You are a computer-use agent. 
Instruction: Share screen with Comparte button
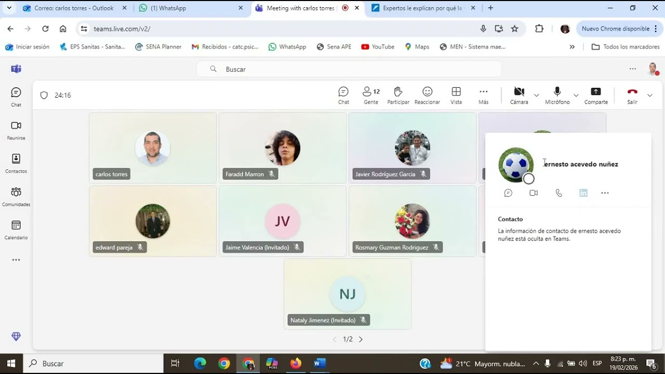[596, 96]
